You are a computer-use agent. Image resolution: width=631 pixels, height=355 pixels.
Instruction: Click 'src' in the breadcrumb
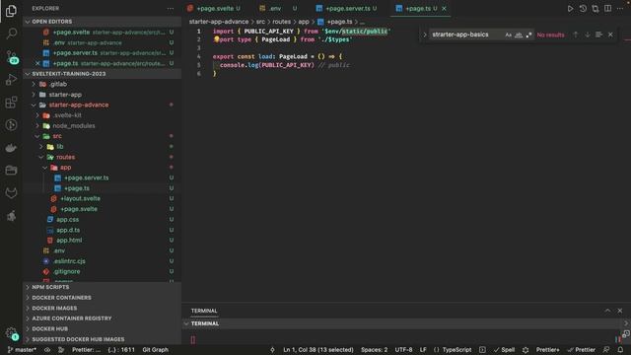[260, 22]
